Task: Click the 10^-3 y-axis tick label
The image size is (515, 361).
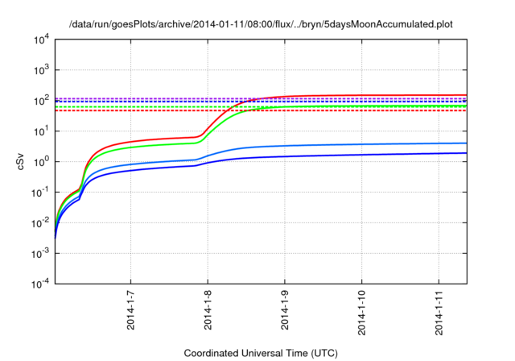Action: pyautogui.click(x=40, y=254)
